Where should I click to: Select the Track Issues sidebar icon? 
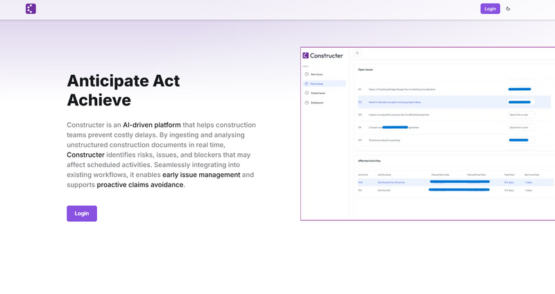(307, 83)
